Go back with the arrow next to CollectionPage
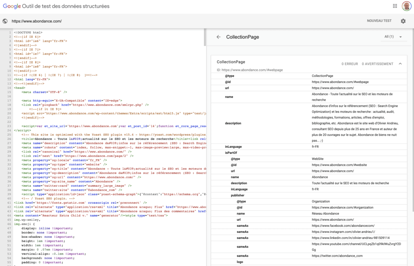The image size is (414, 266). [x=219, y=37]
